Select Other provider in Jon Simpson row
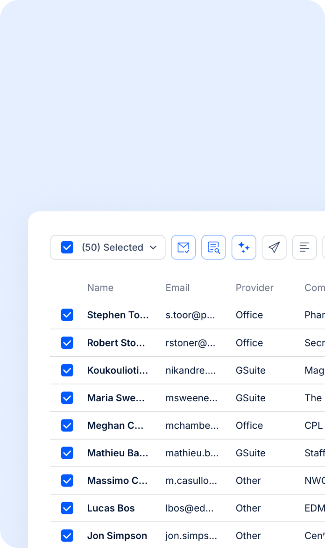The height and width of the screenshot is (548, 325). coord(248,536)
